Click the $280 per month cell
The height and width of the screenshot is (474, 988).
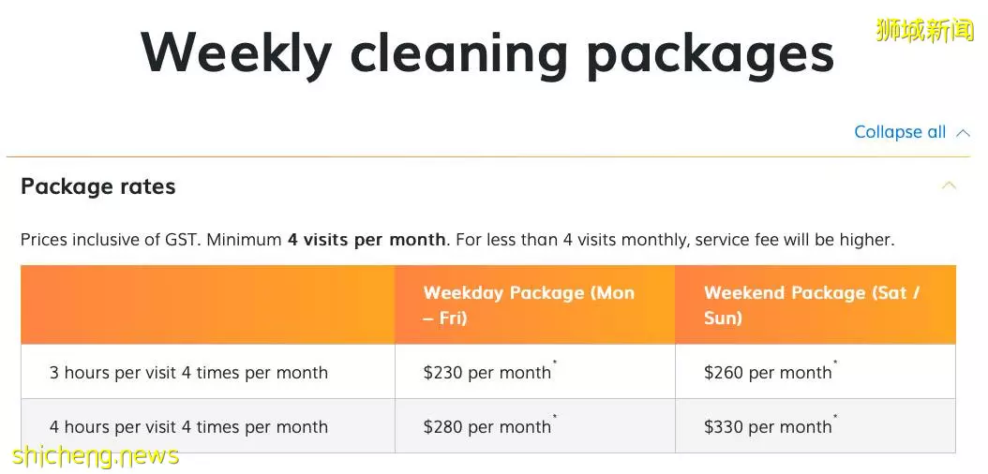(x=535, y=426)
